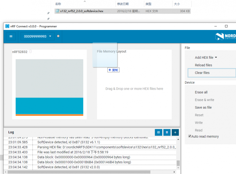Click the Nordic Semiconductor logo
Image resolution: width=236 pixels, height=174 pixels.
point(226,36)
